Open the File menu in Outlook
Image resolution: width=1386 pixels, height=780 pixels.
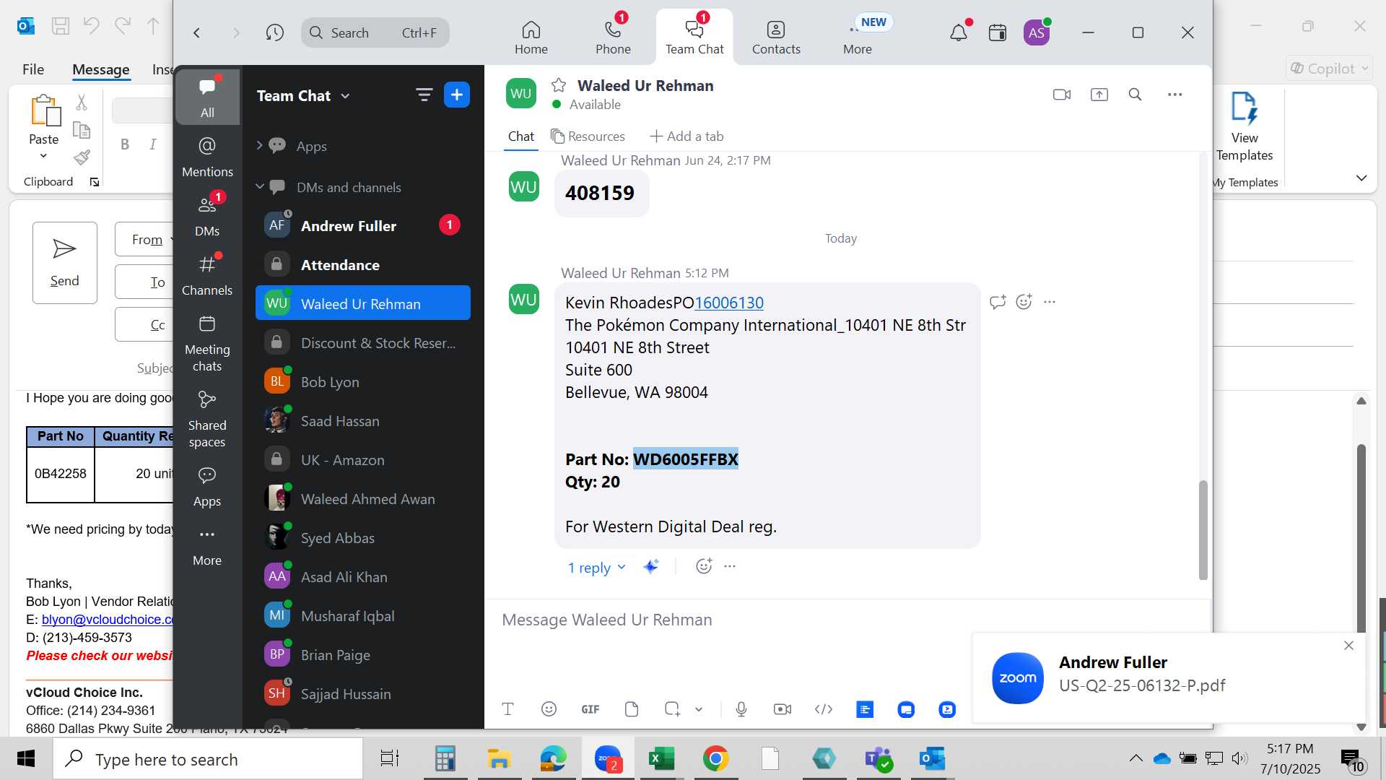(x=33, y=69)
